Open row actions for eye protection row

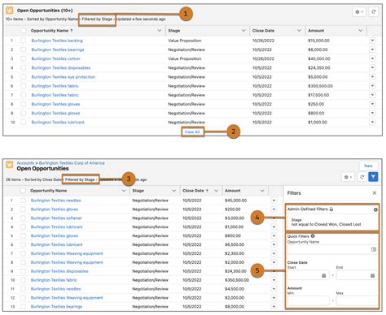coord(372,76)
